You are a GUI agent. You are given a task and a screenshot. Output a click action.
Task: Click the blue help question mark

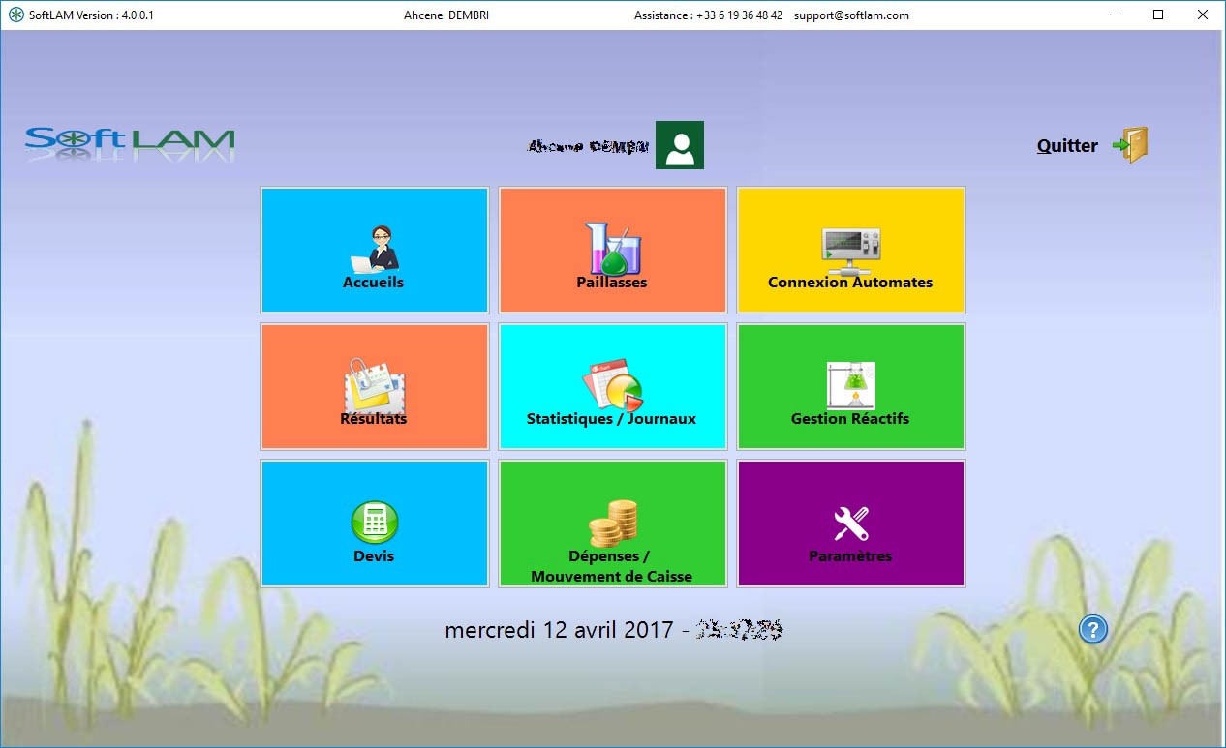click(1092, 630)
